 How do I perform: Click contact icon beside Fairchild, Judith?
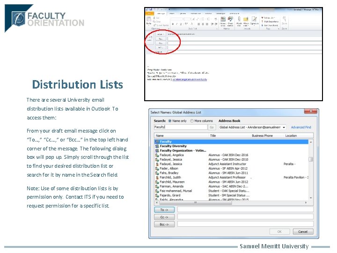tap(157, 178)
